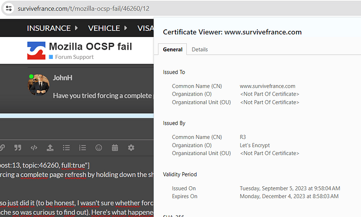Insert a blockquote using the quote icon
The width and height of the screenshot is (361, 217).
click(x=18, y=148)
